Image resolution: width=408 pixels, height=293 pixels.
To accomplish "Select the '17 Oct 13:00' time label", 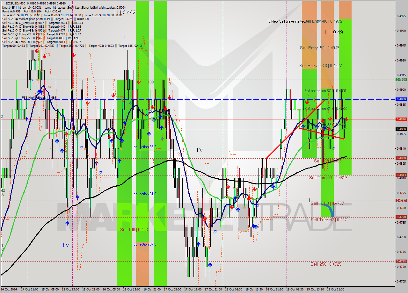I will [x=193, y=289].
